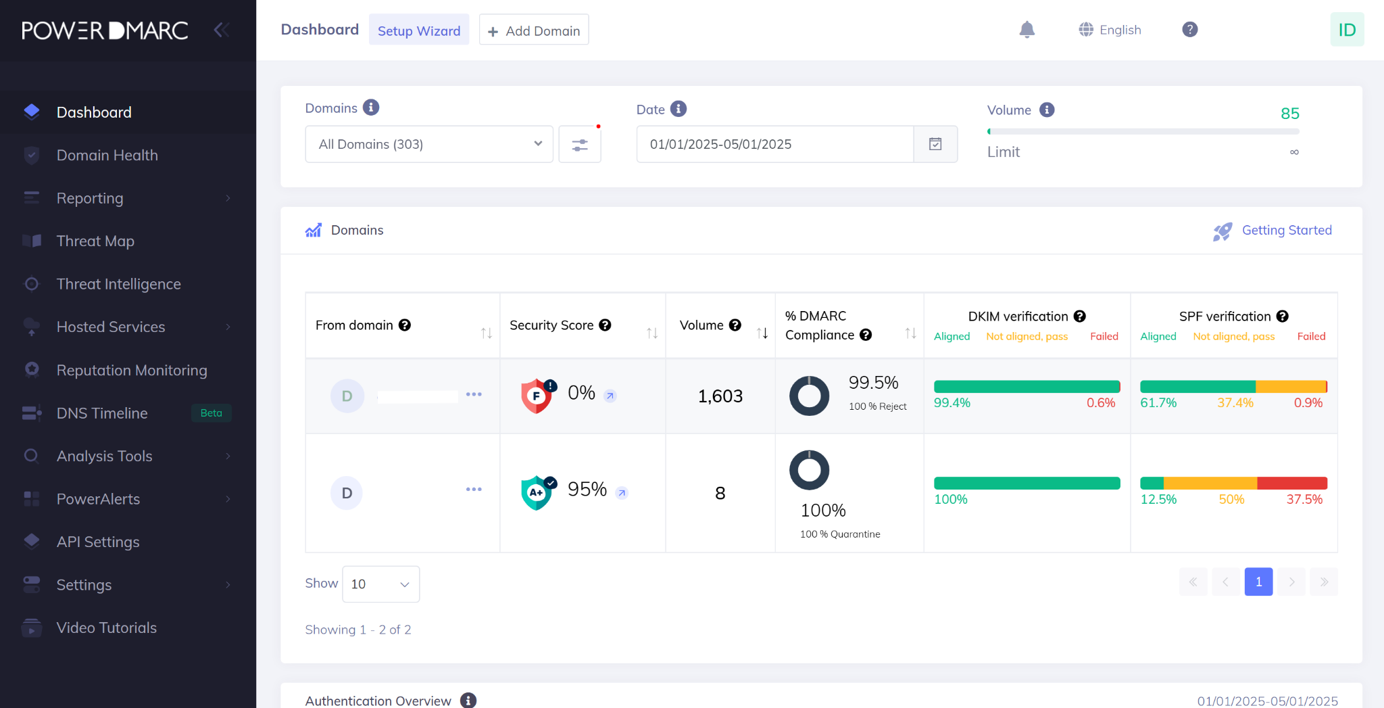
Task: Sort table by Security Score
Action: point(651,333)
